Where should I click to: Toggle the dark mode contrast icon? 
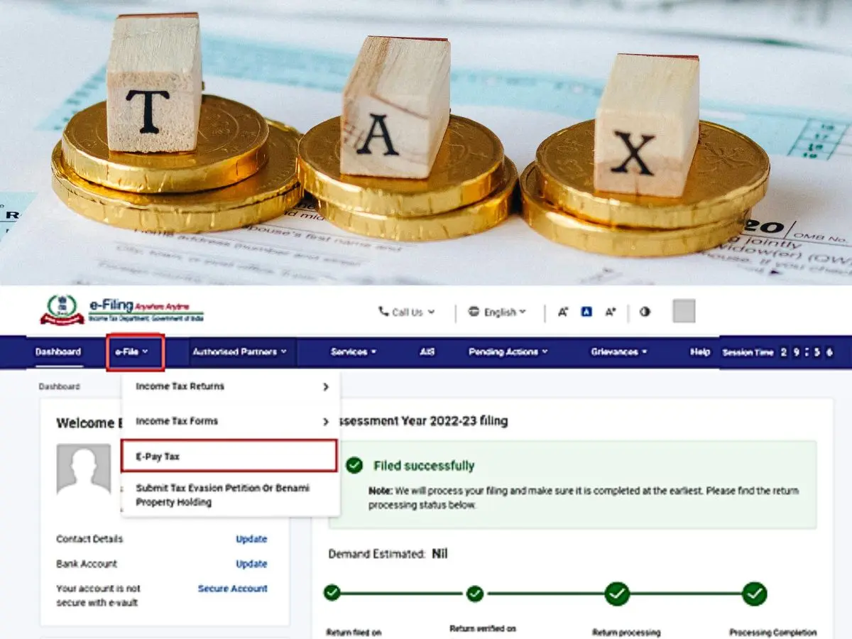644,312
